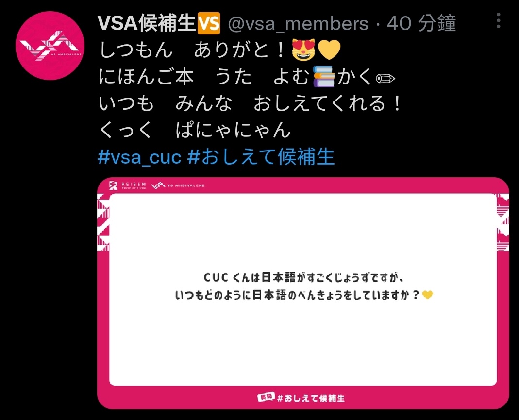The image size is (519, 420).
Task: Open the @vsa_members handle link
Action: [298, 23]
